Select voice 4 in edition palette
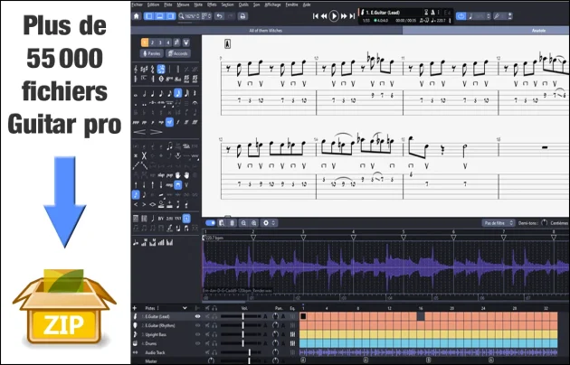Viewport: 570px width, 365px height. 167,42
